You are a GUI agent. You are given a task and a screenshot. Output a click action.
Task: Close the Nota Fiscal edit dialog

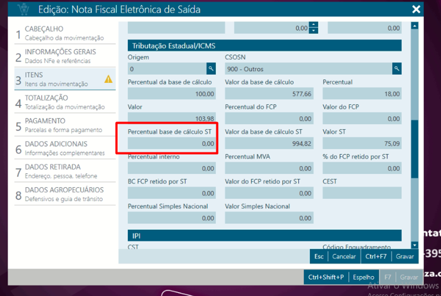coord(416,9)
